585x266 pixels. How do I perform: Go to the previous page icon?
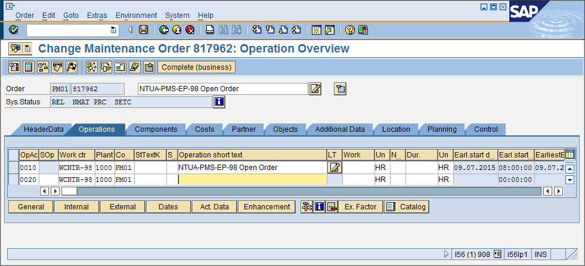pos(270,30)
